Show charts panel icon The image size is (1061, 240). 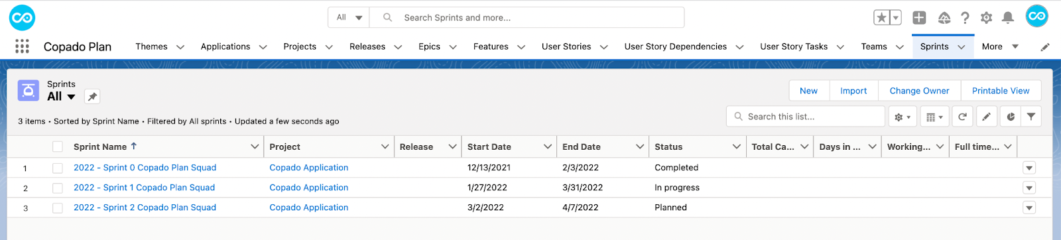click(1010, 117)
